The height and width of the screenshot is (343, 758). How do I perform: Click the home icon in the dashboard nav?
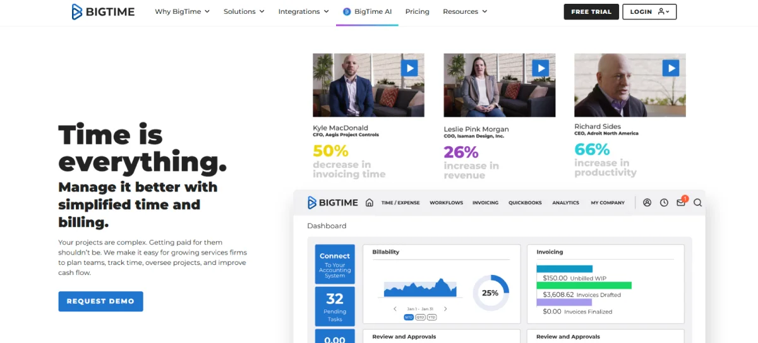point(370,202)
